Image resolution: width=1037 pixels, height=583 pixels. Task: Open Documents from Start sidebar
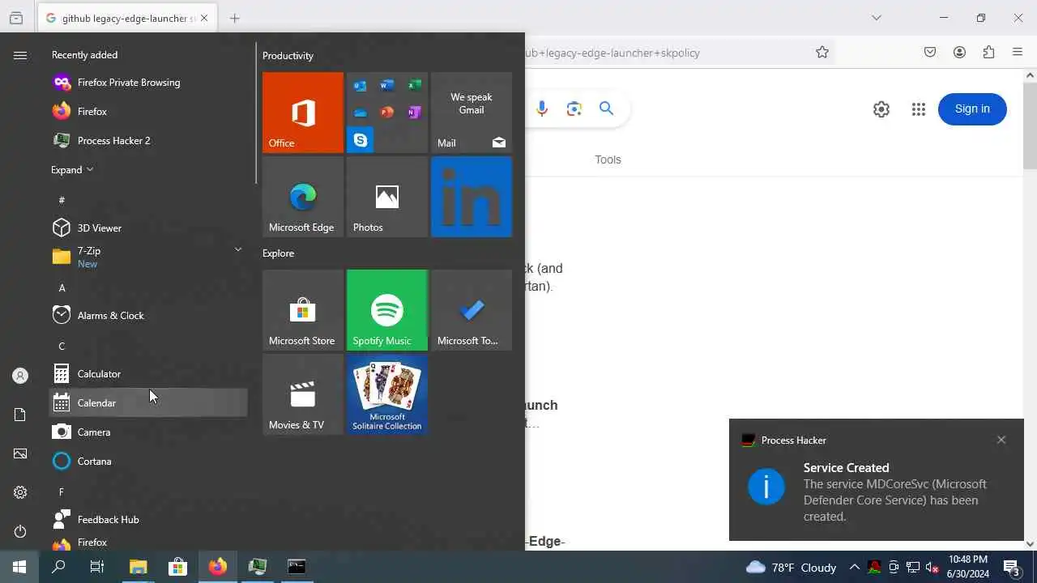pos(20,415)
